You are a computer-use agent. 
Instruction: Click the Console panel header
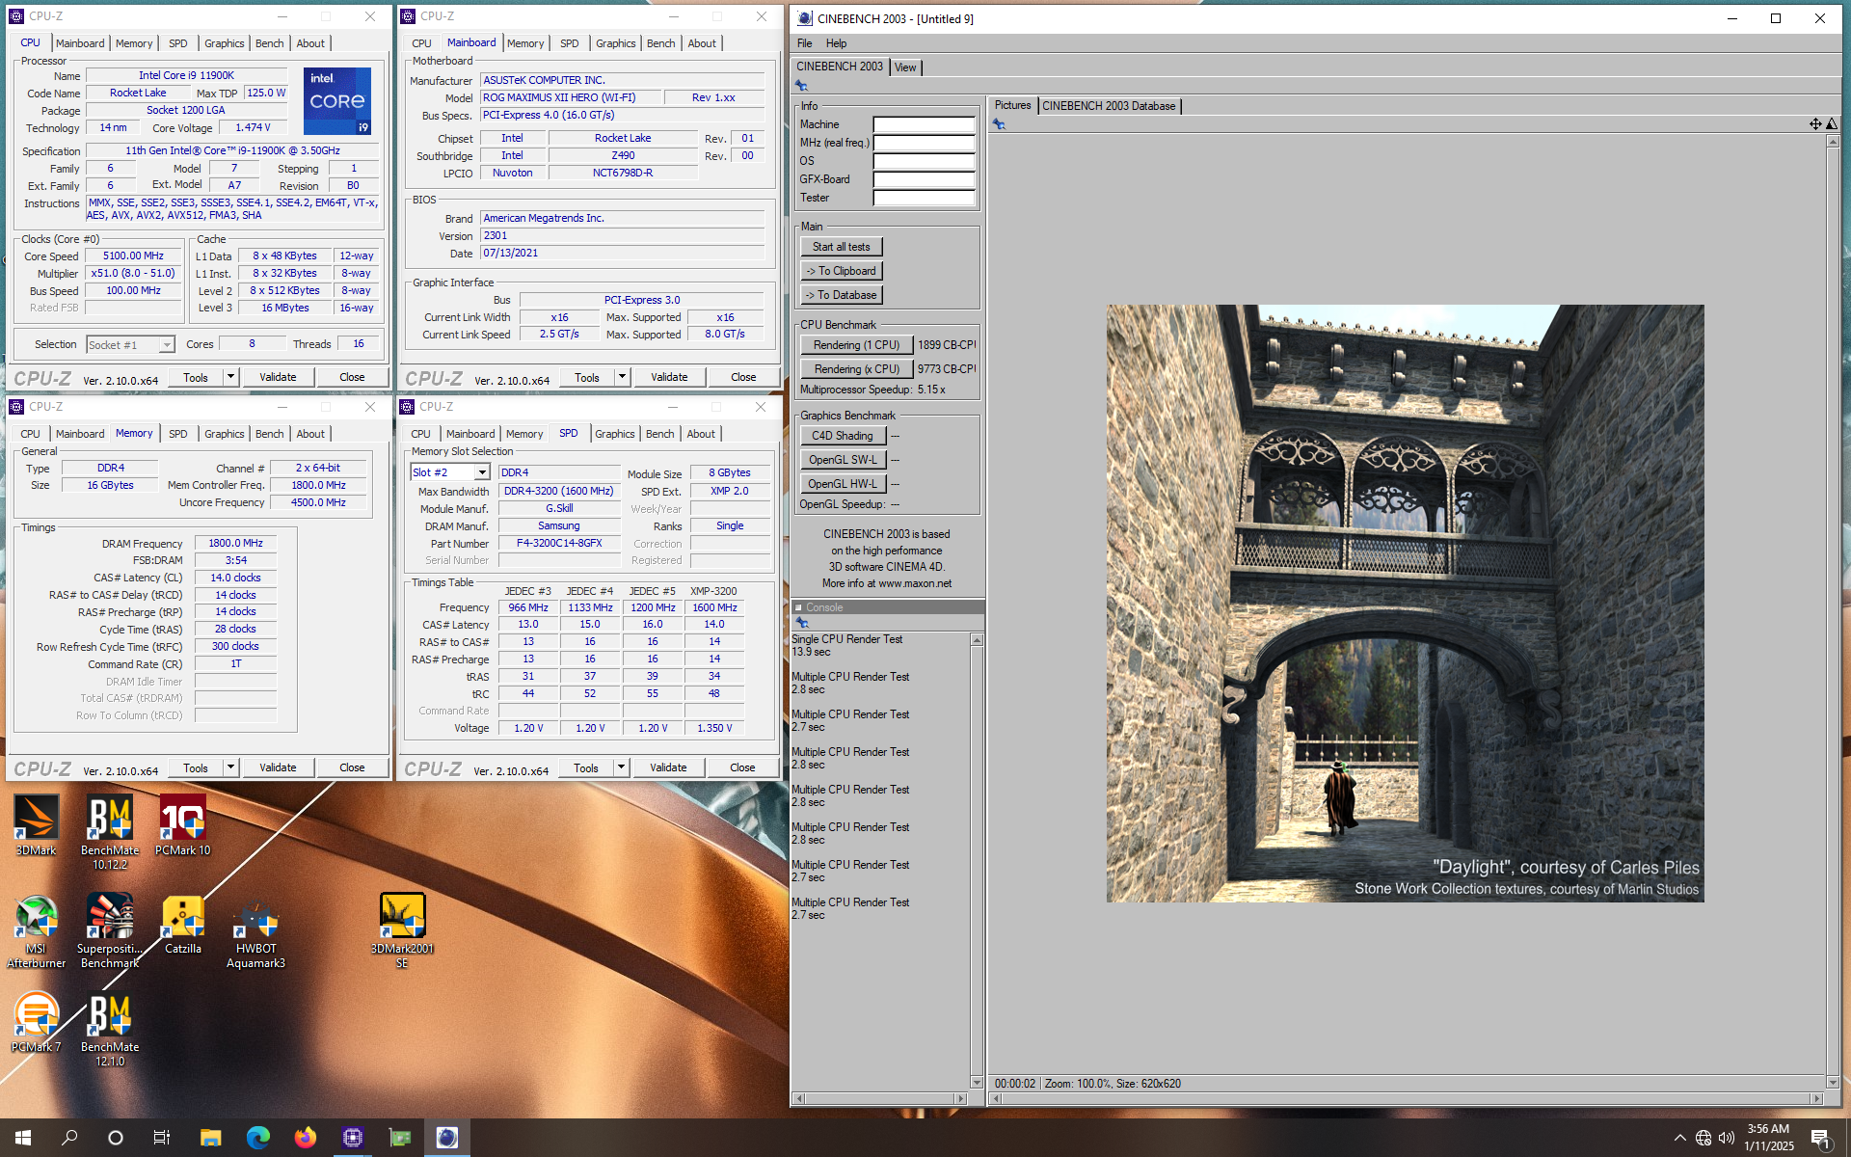887,607
